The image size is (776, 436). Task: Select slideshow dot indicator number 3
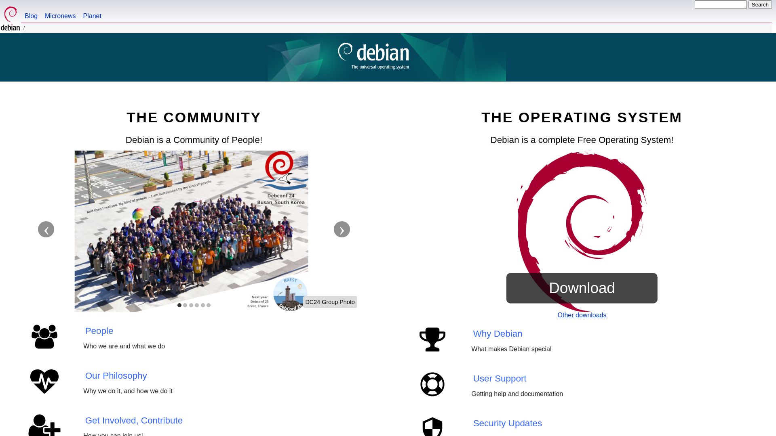pos(191,305)
